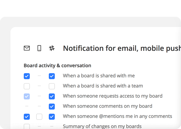The image size is (181, 129).
Task: Uncheck email for board shared with me
Action: 27,76
